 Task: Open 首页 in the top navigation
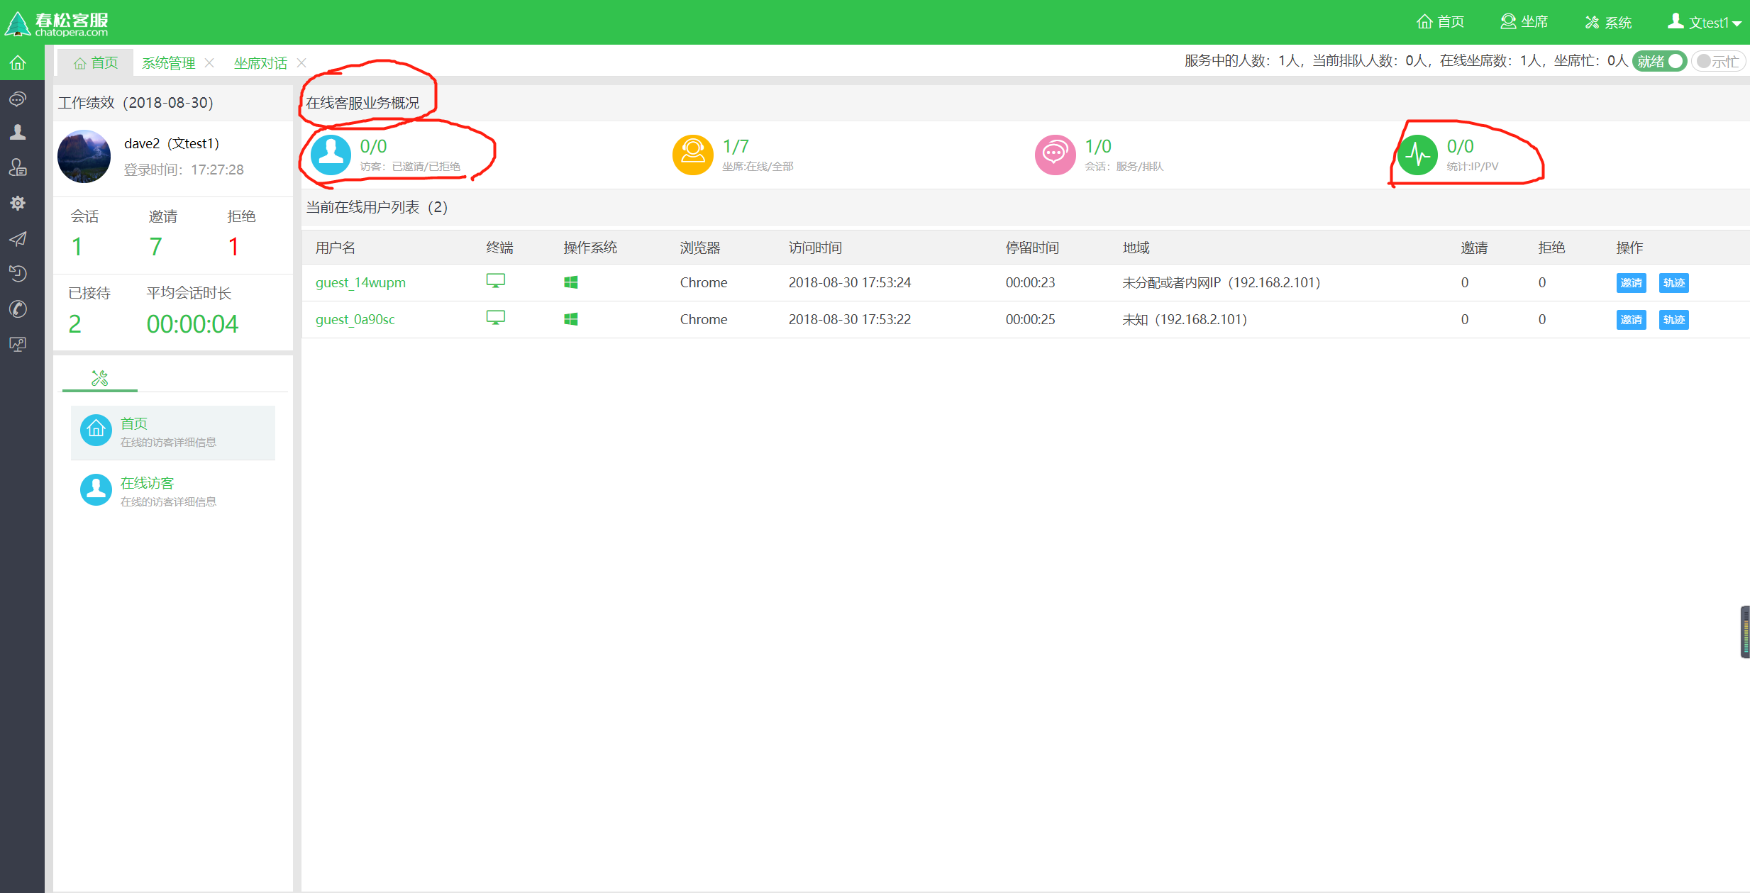[1440, 22]
